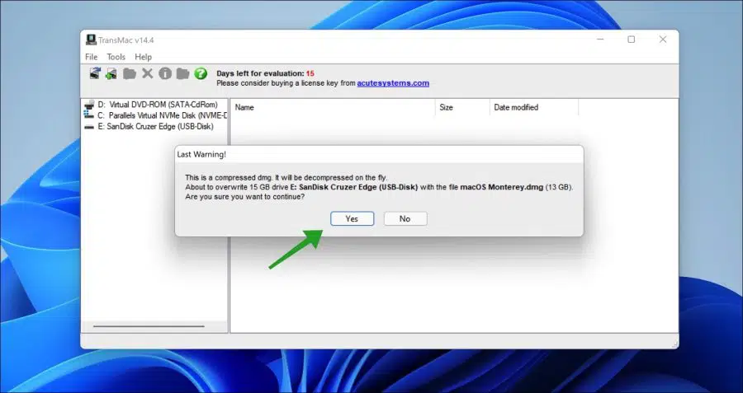This screenshot has width=743, height=393.
Task: Click the 'Last Warning!' dialog title
Action: (201, 154)
